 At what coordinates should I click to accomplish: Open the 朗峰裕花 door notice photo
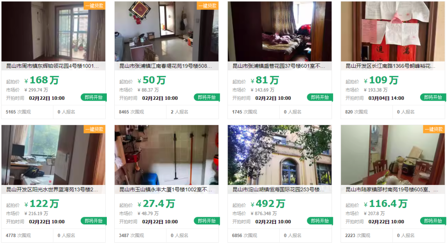tap(393, 31)
